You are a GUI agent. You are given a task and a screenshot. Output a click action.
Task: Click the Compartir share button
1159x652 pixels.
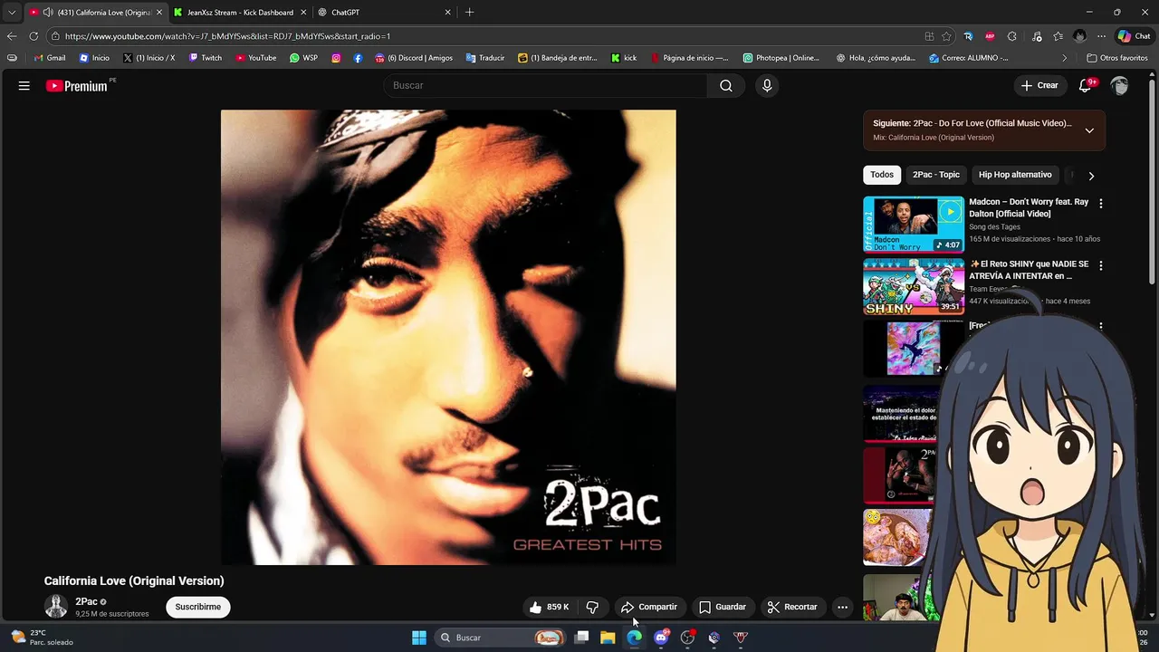[x=649, y=607]
